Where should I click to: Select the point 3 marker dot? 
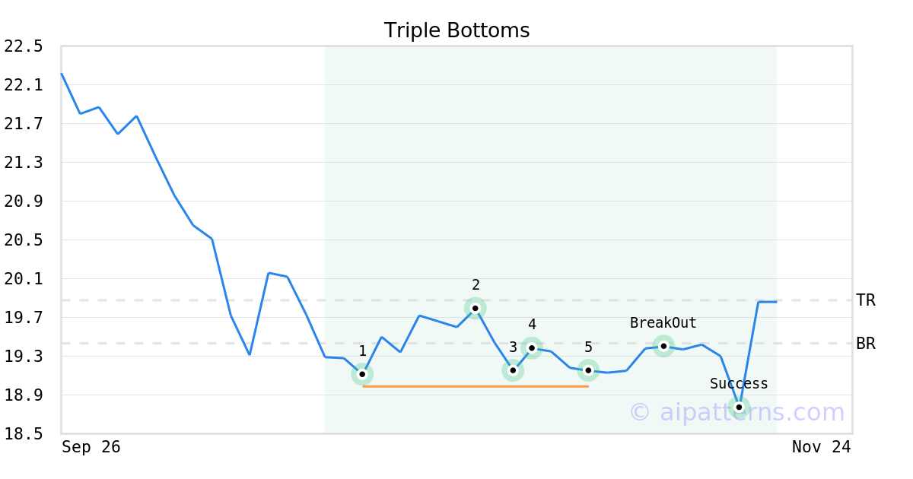click(x=513, y=370)
